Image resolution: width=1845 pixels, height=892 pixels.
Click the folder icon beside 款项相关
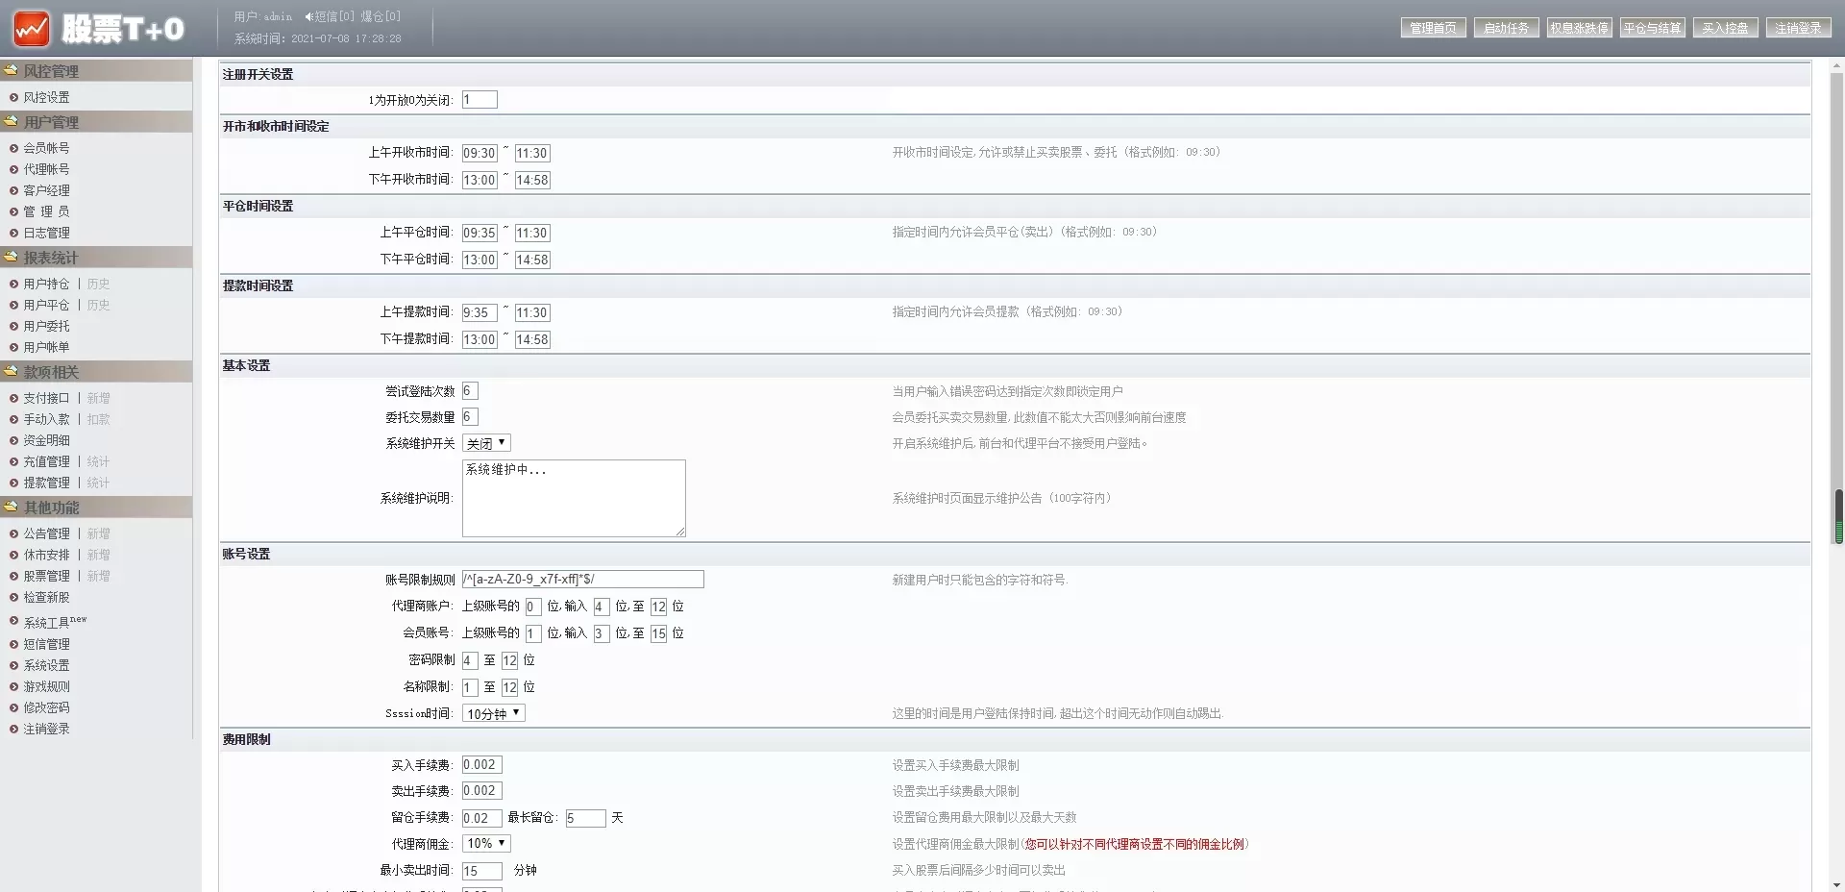11,372
